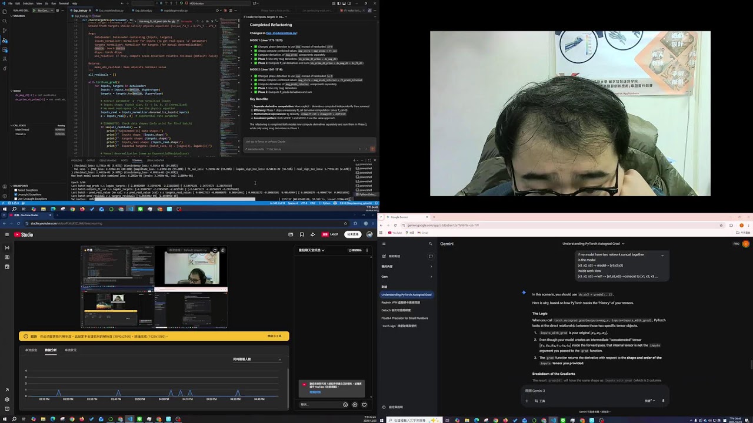
Task: Click Exp_modelandloss.py link in Claude panel
Action: (x=281, y=33)
